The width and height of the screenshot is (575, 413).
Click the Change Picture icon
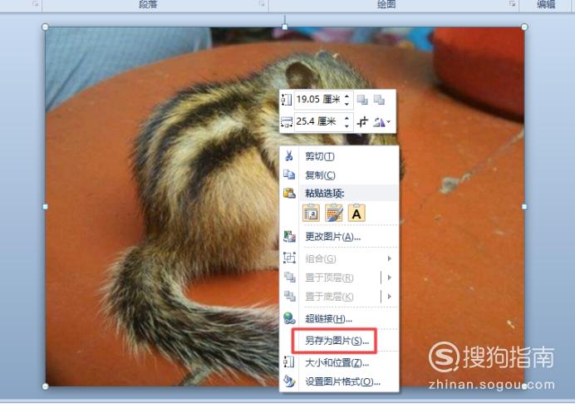289,237
